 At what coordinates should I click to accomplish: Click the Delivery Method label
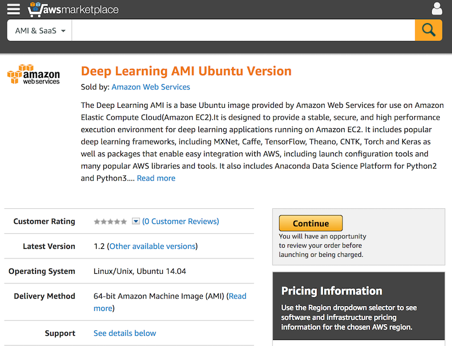pos(45,296)
